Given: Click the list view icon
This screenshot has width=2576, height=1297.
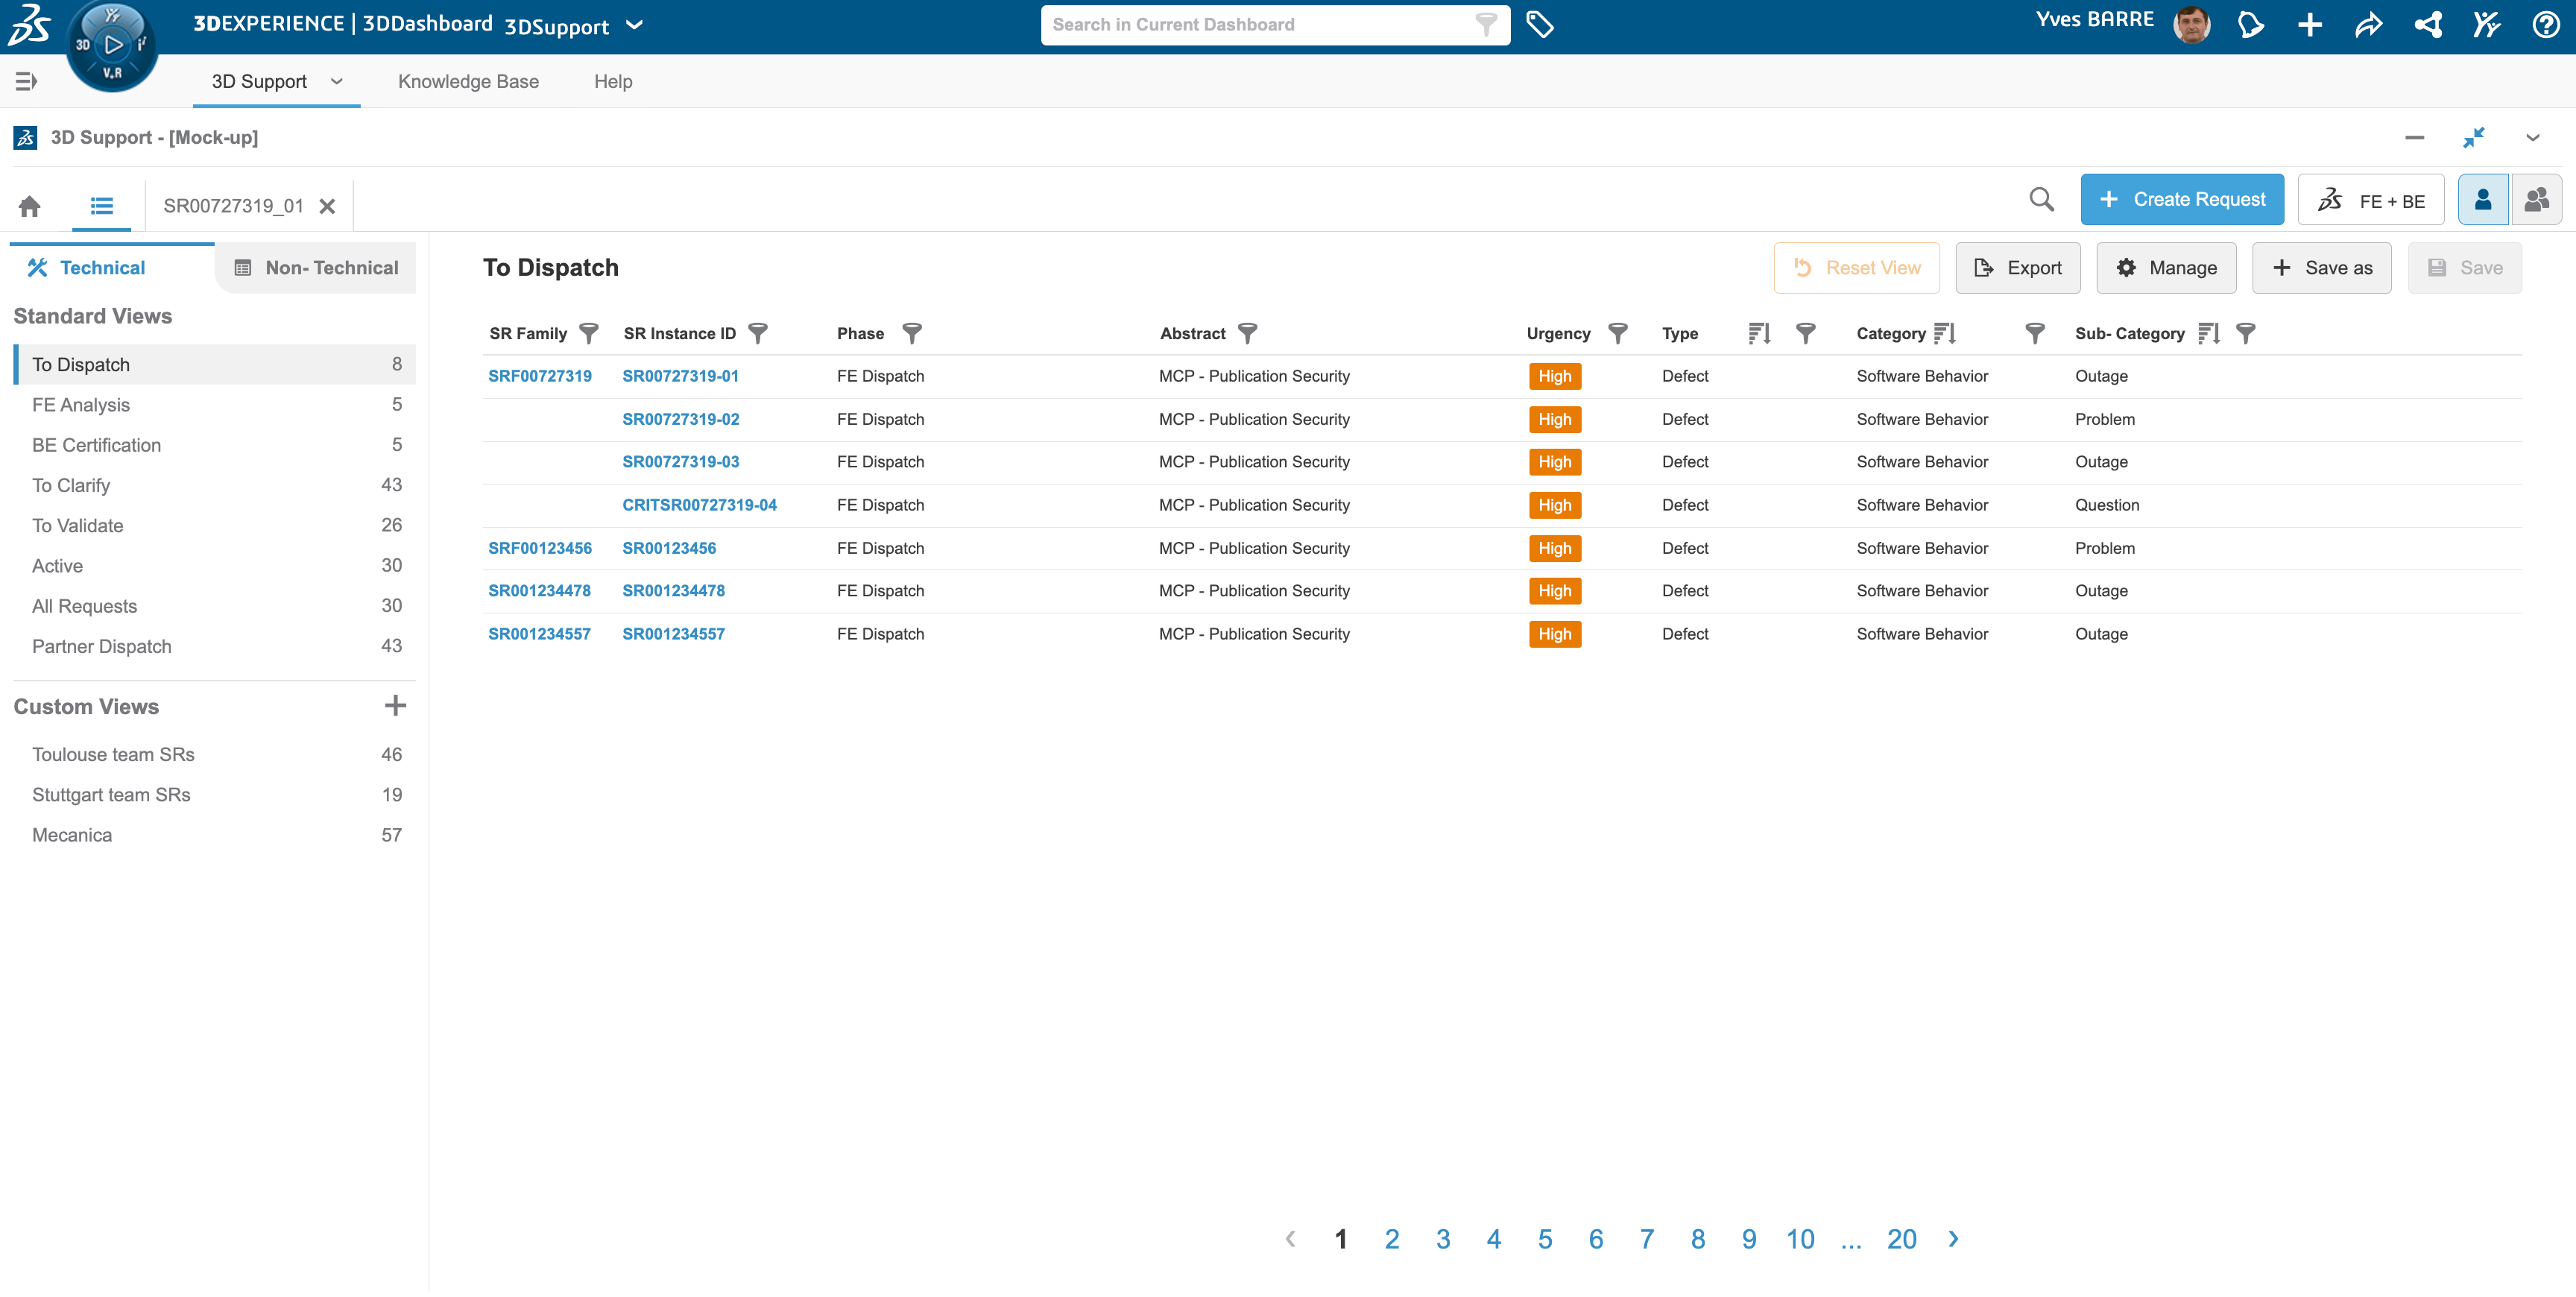Looking at the screenshot, I should [x=101, y=206].
